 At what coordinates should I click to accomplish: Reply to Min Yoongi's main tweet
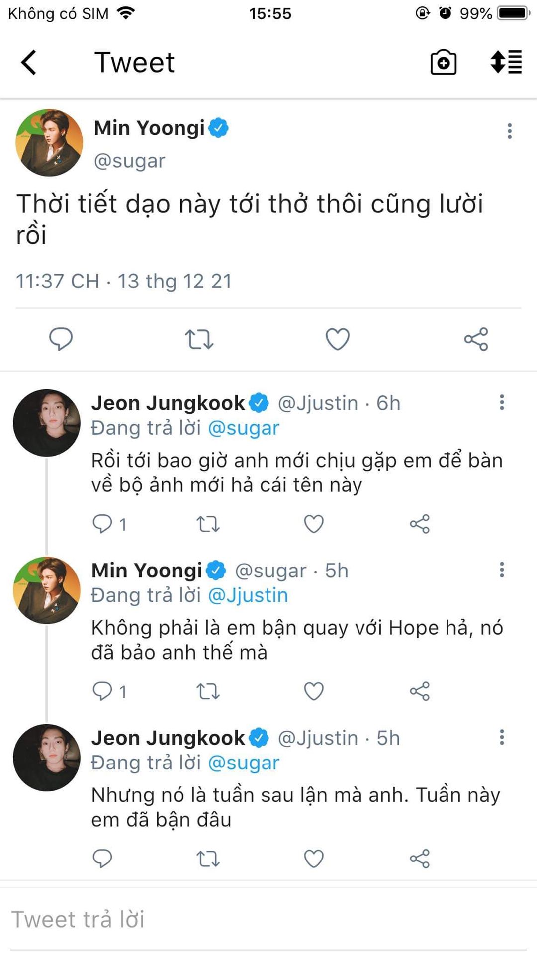pos(61,339)
